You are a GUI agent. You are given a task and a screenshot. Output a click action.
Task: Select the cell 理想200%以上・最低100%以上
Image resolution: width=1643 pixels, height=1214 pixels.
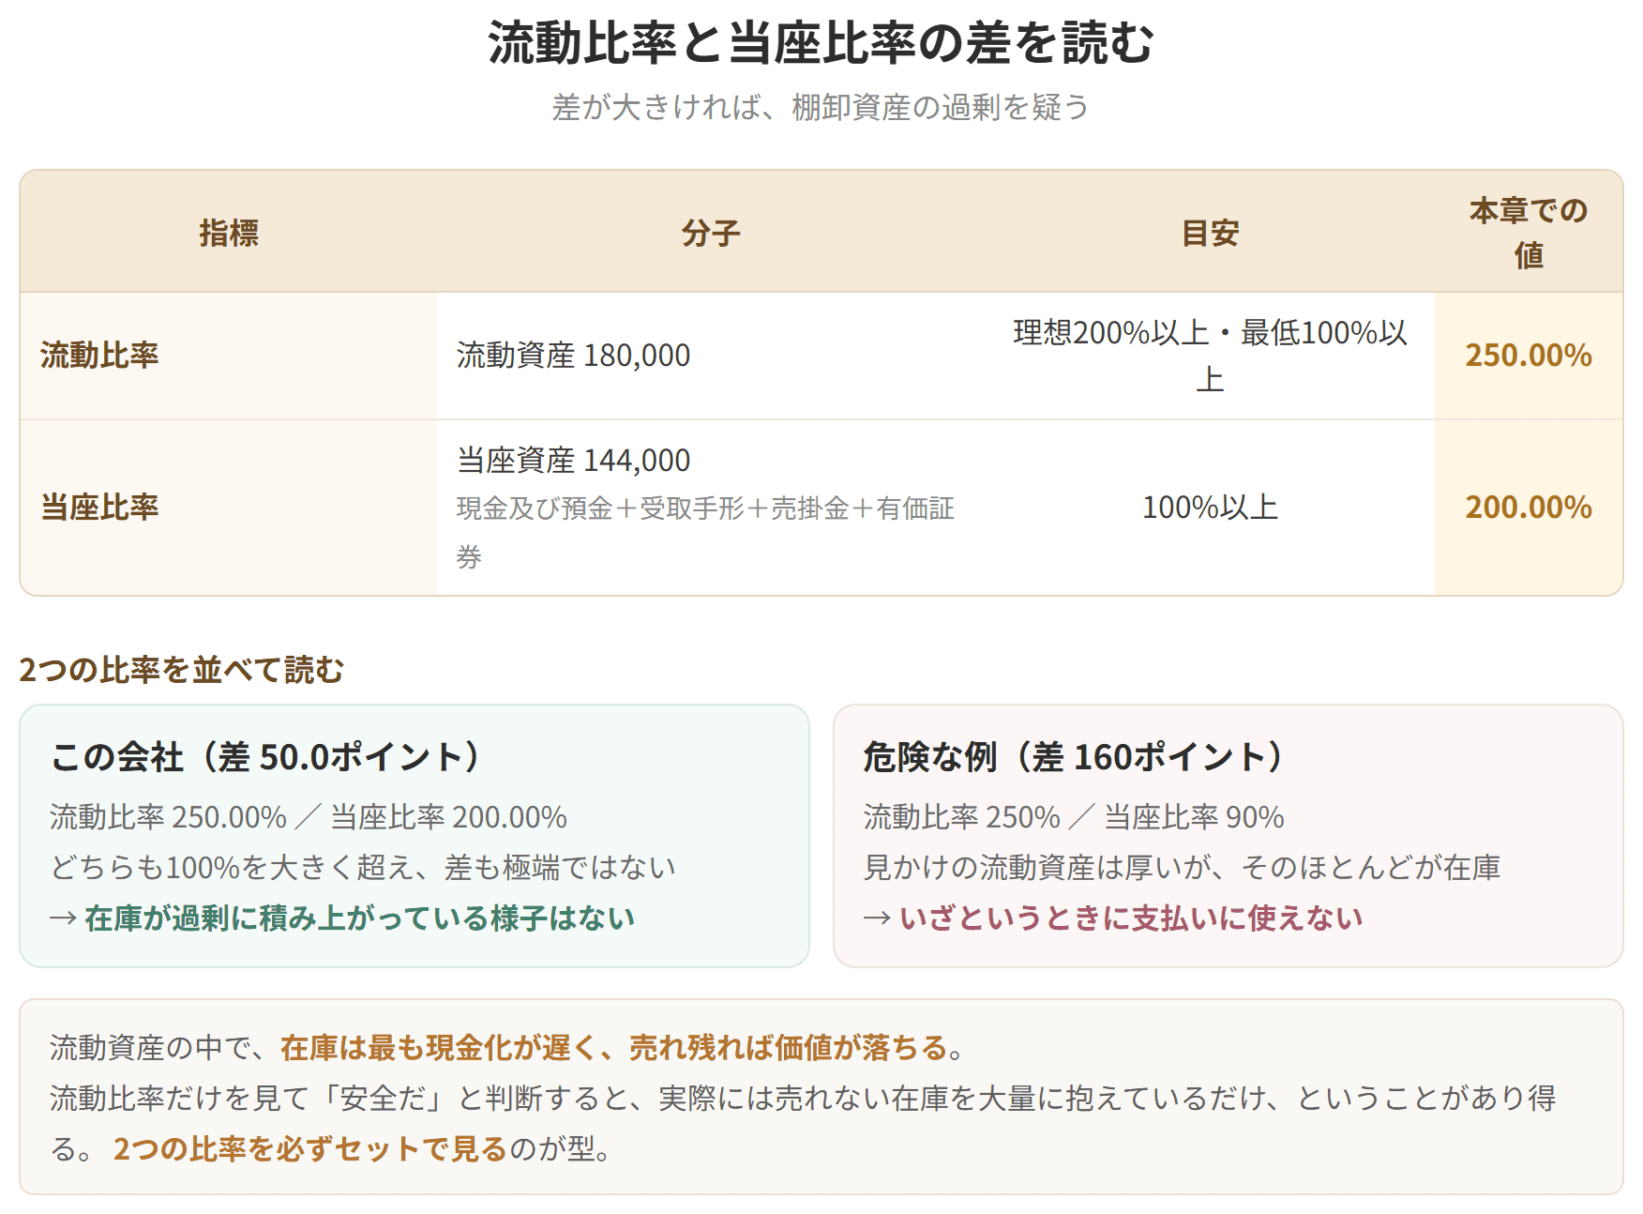pos(1210,356)
